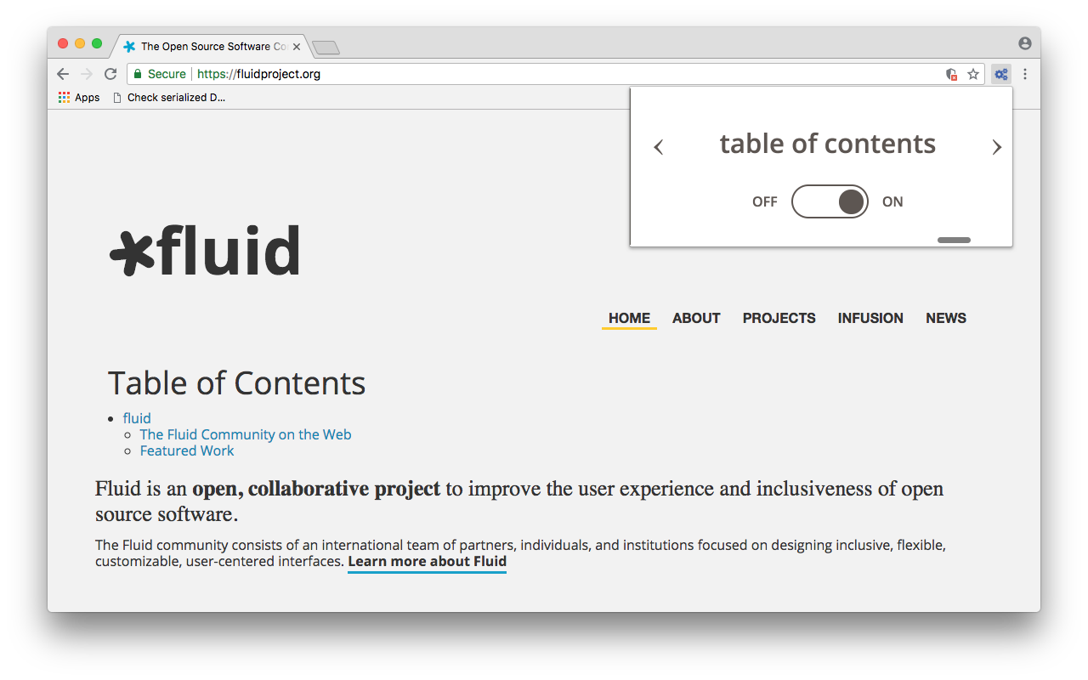Screen dimensions: 1088x680
Task: Follow the Featured Work contents link
Action: pos(187,450)
